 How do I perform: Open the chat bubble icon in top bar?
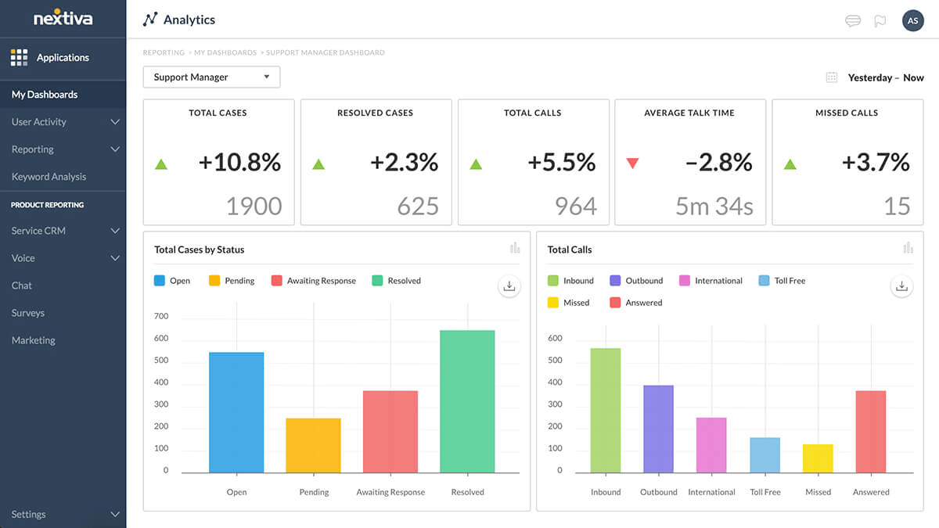point(852,21)
